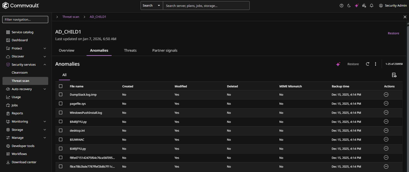Click the Restore link at top right
Image resolution: width=409 pixels, height=172 pixels.
point(393,33)
